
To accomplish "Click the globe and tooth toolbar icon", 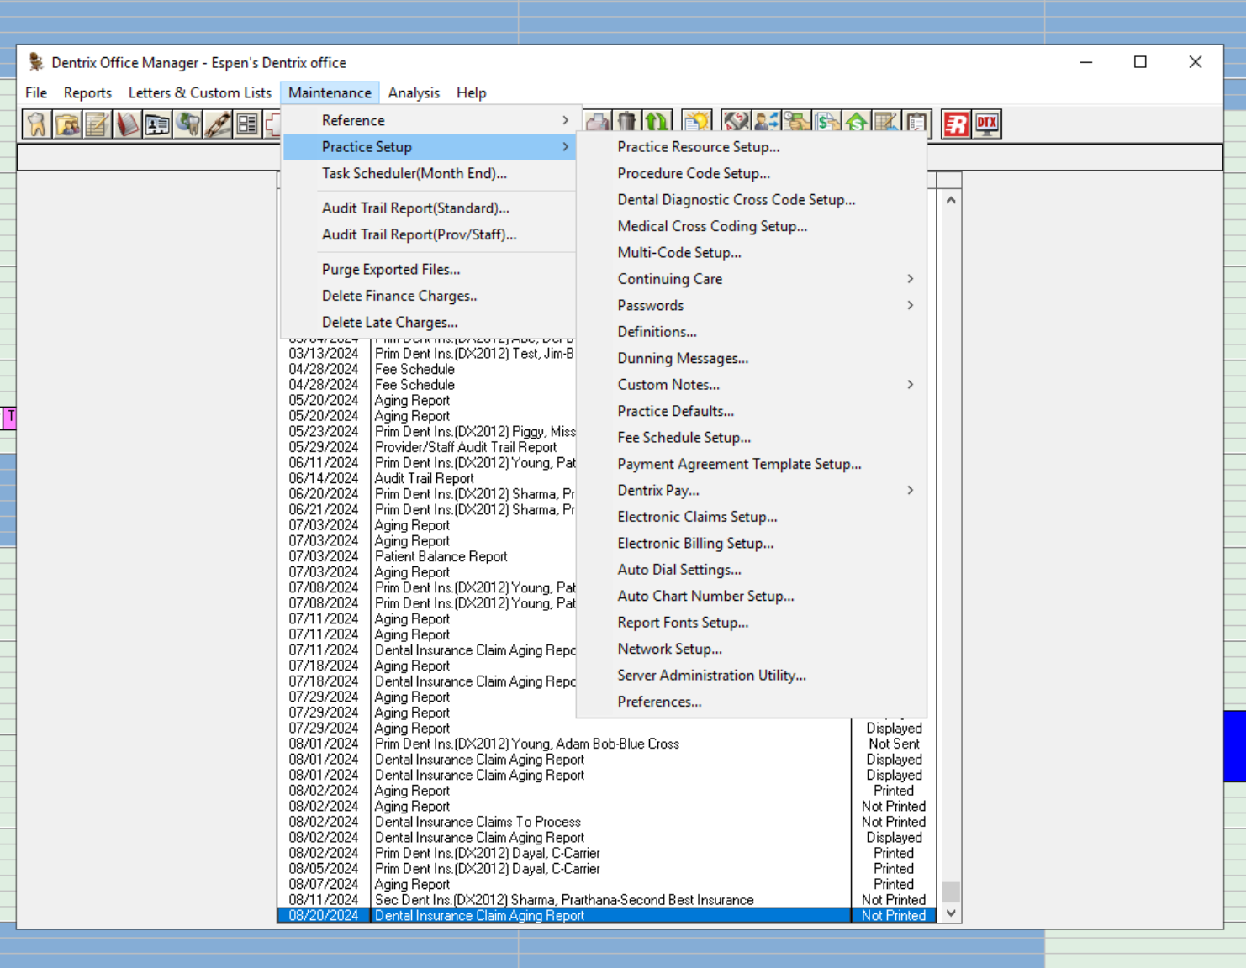I will (x=188, y=124).
